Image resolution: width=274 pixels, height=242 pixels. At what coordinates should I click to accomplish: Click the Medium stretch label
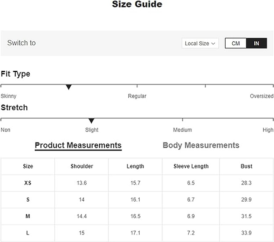[x=182, y=130]
